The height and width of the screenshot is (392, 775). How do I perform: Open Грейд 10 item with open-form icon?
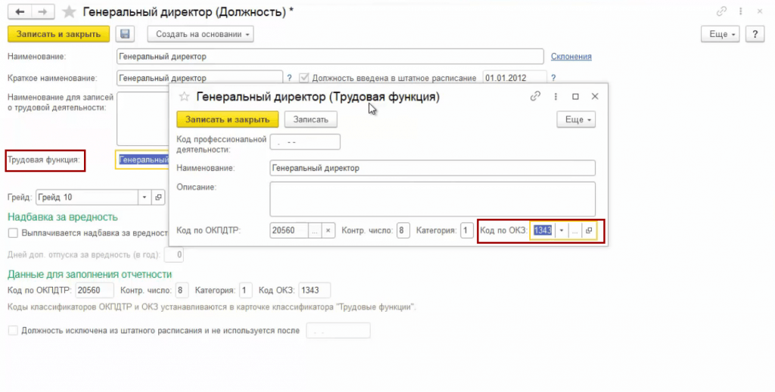(x=158, y=198)
